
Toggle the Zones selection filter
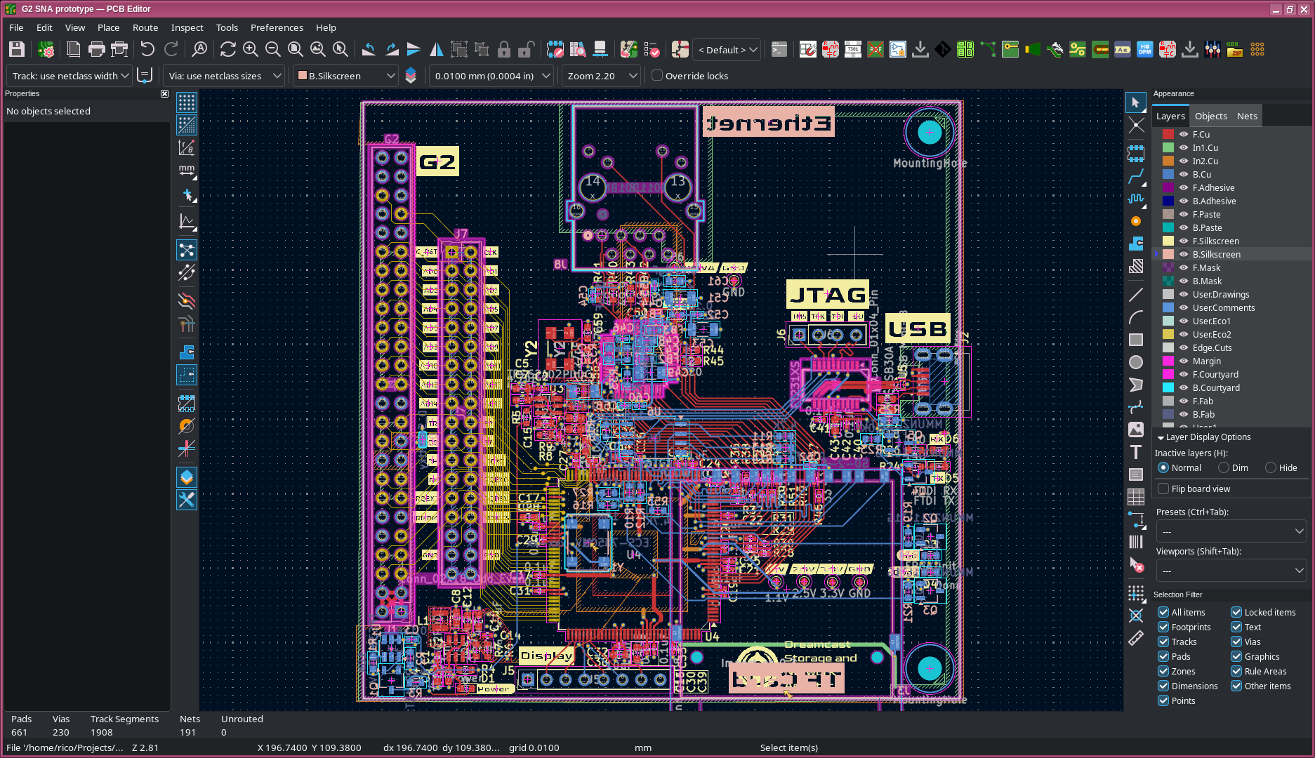point(1163,671)
